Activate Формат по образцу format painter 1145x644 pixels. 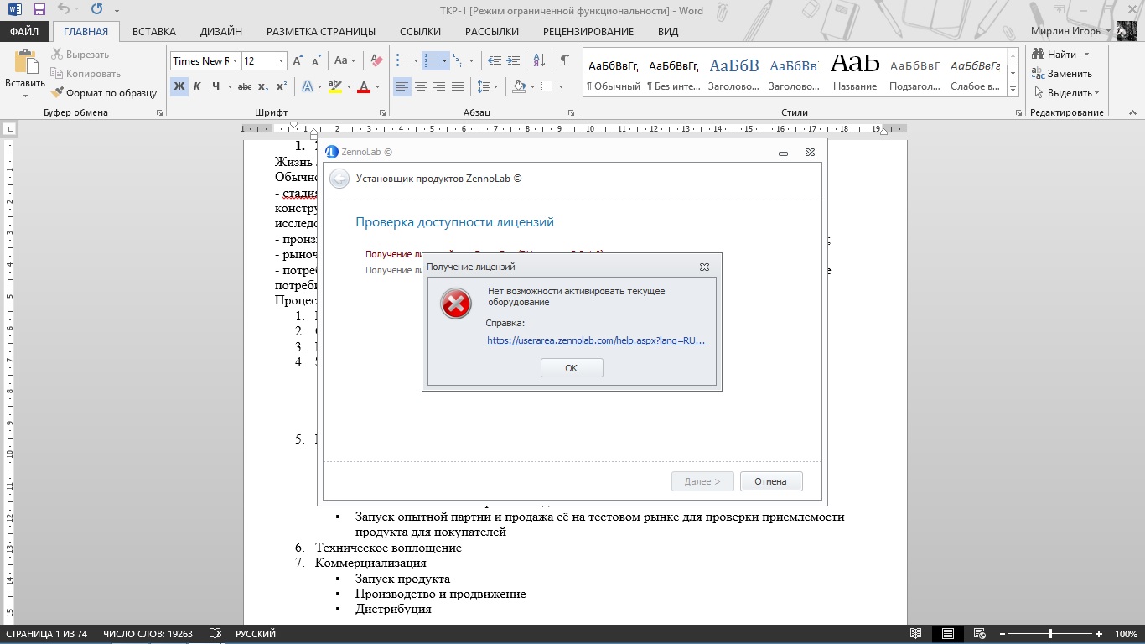pos(104,93)
